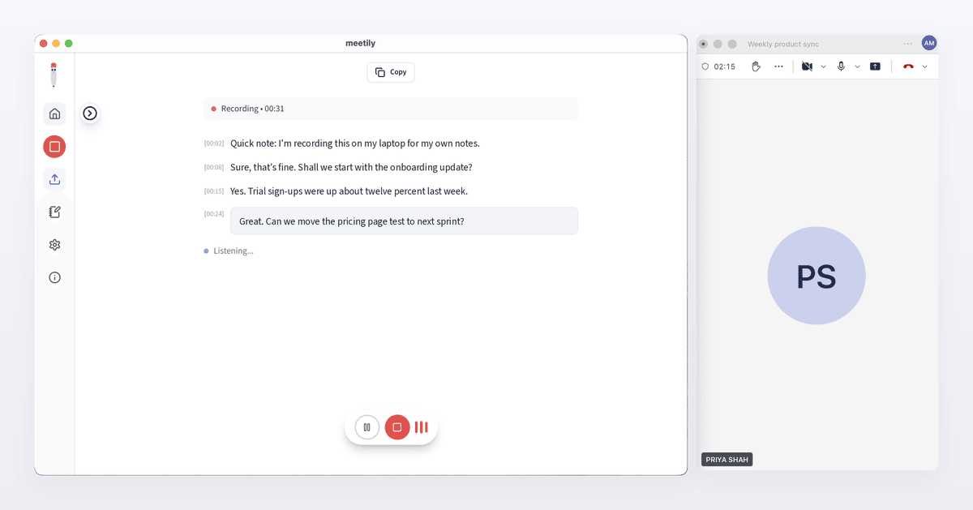Image resolution: width=973 pixels, height=510 pixels.
Task: Click the shield security icon in the call window
Action: 705,66
